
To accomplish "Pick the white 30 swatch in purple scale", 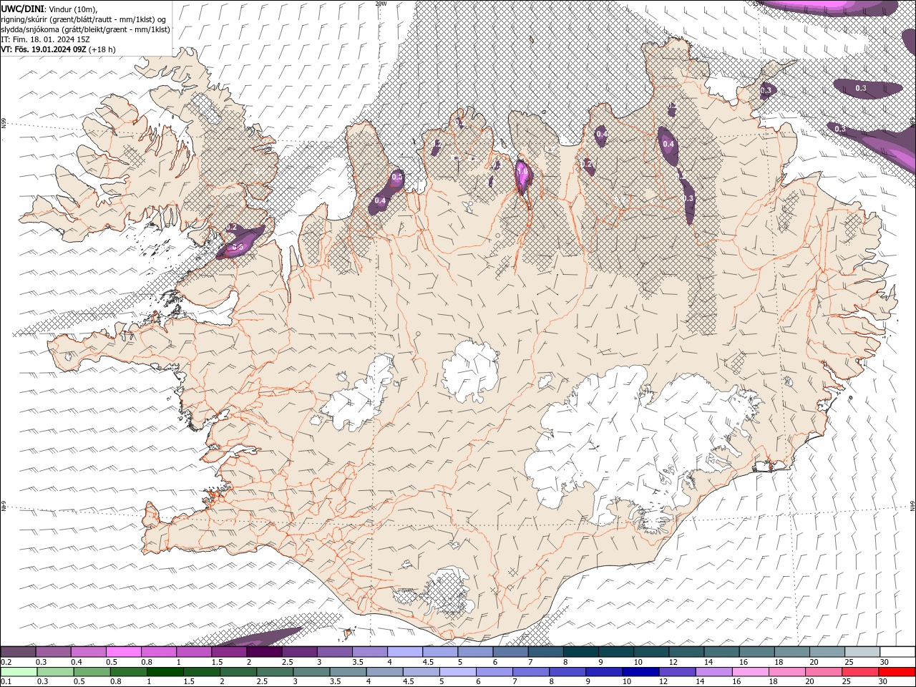I will pyautogui.click(x=897, y=652).
